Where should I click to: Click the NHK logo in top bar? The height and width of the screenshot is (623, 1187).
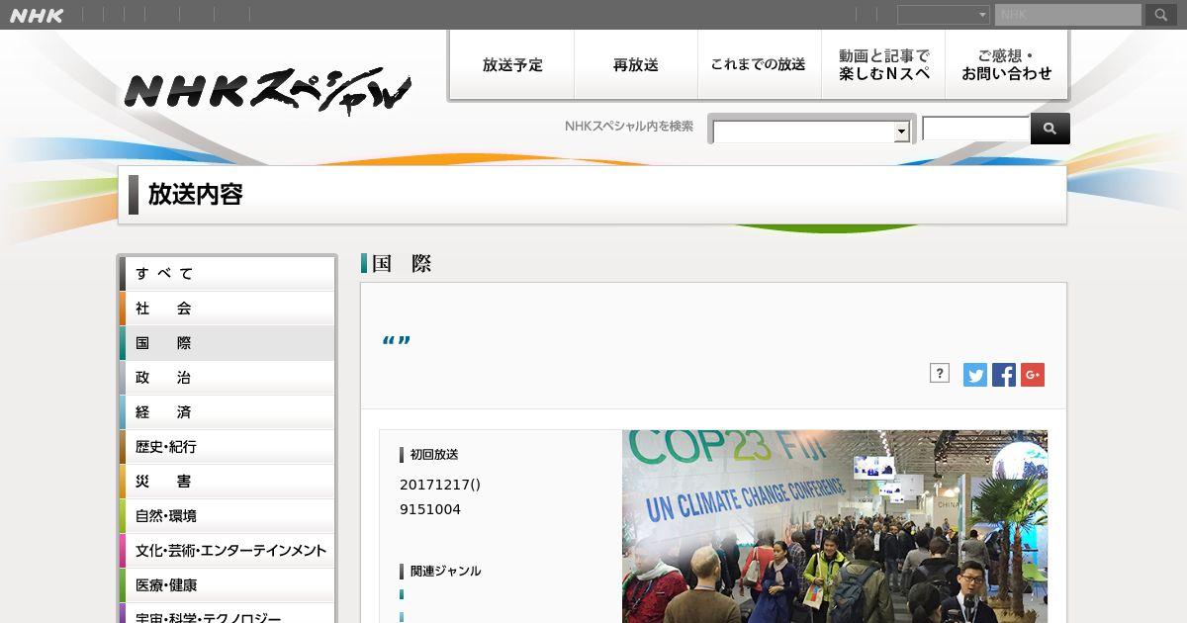[37, 15]
